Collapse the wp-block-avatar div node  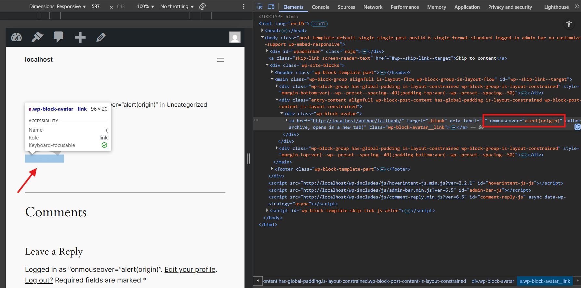coord(282,114)
